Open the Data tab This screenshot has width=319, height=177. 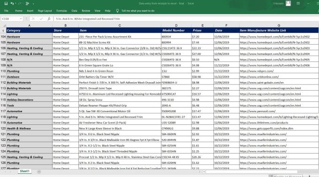click(74, 11)
